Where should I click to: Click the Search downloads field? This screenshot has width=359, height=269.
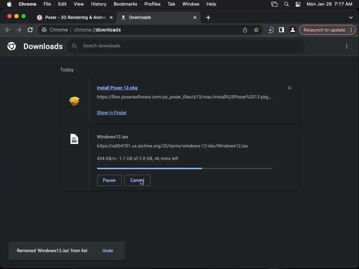pyautogui.click(x=186, y=46)
